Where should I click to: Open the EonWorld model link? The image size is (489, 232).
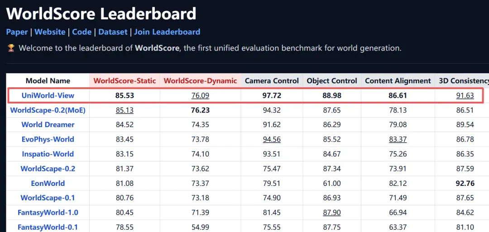(x=48, y=183)
